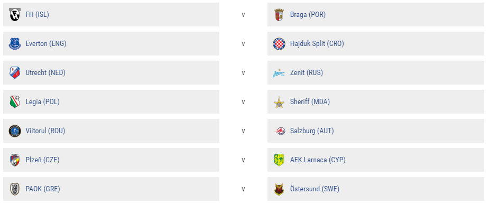Go to the Everton (ENG) team page
Screen dimensions: 490x204
46,44
